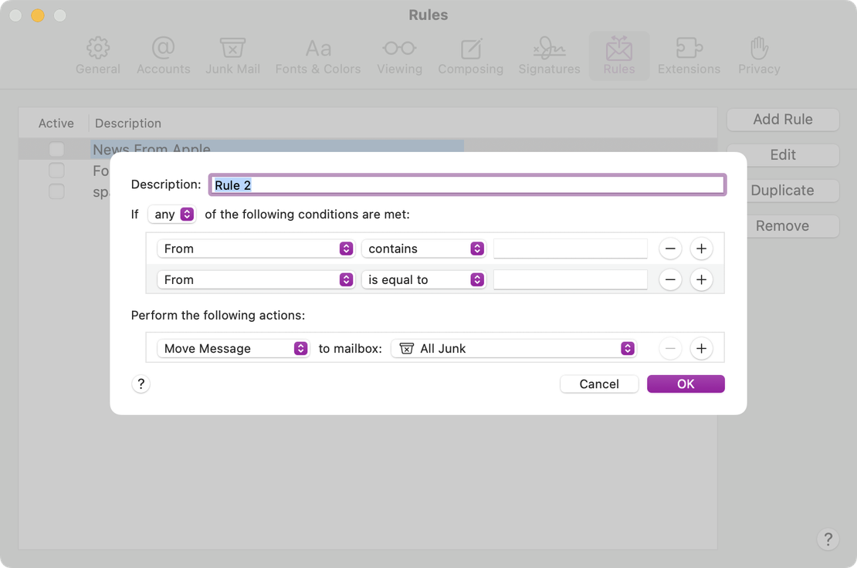The image size is (857, 568).
Task: Toggle Active checkbox for the third rule
Action: tap(56, 191)
